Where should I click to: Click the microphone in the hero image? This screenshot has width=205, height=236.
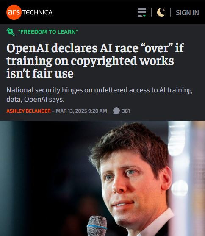tap(97, 225)
